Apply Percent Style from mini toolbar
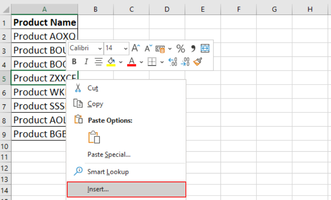This screenshot has width=331, height=200. pyautogui.click(x=181, y=48)
